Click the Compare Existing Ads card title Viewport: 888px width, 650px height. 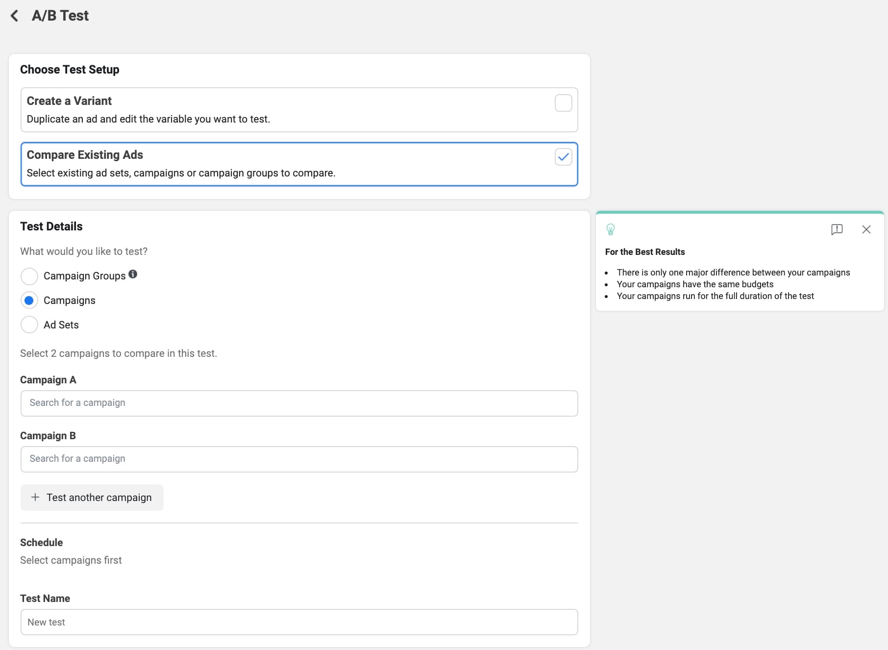[85, 155]
